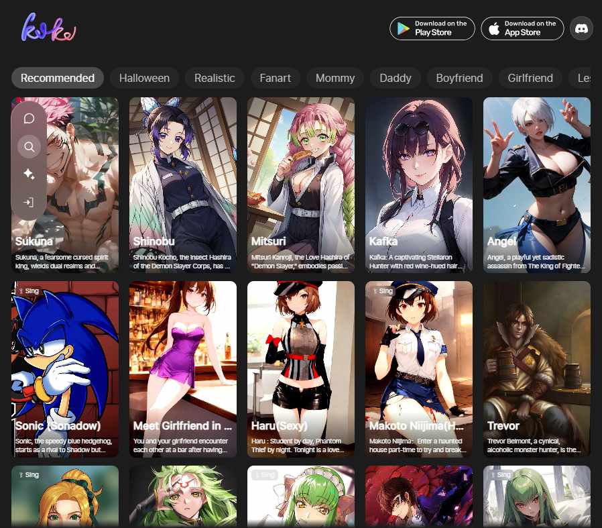The height and width of the screenshot is (528, 602).
Task: Select the Trevor character card
Action: 537,369
